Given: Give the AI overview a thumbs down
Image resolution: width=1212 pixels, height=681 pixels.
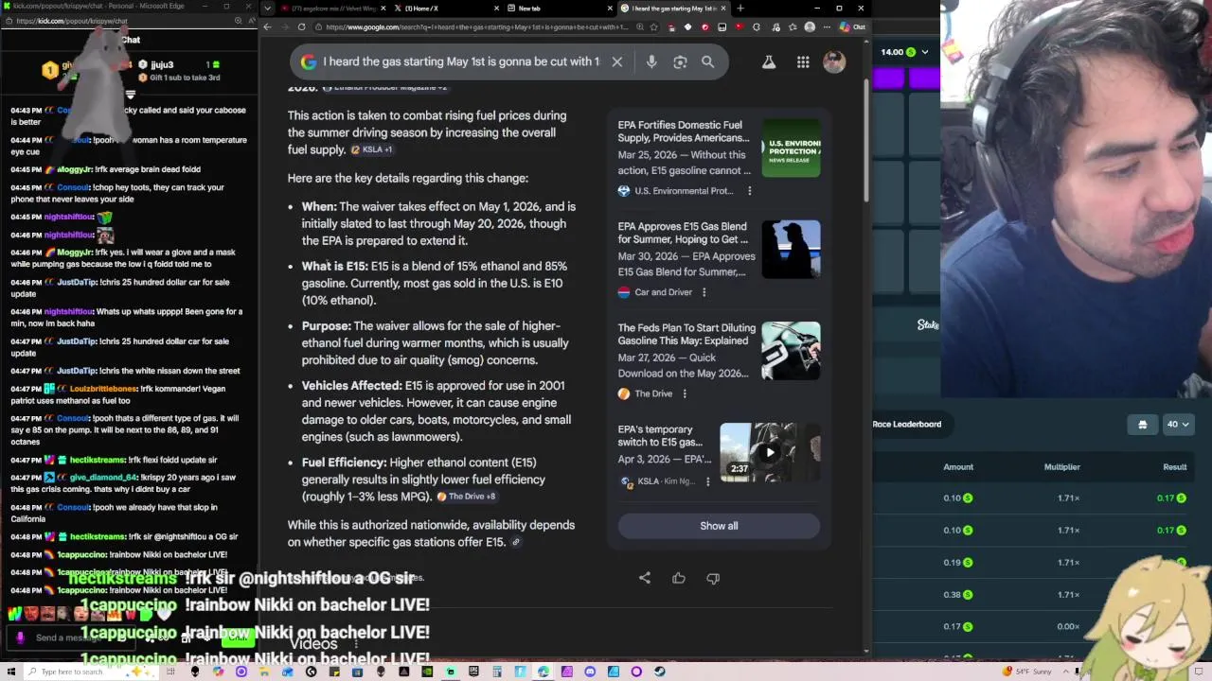Looking at the screenshot, I should (713, 578).
